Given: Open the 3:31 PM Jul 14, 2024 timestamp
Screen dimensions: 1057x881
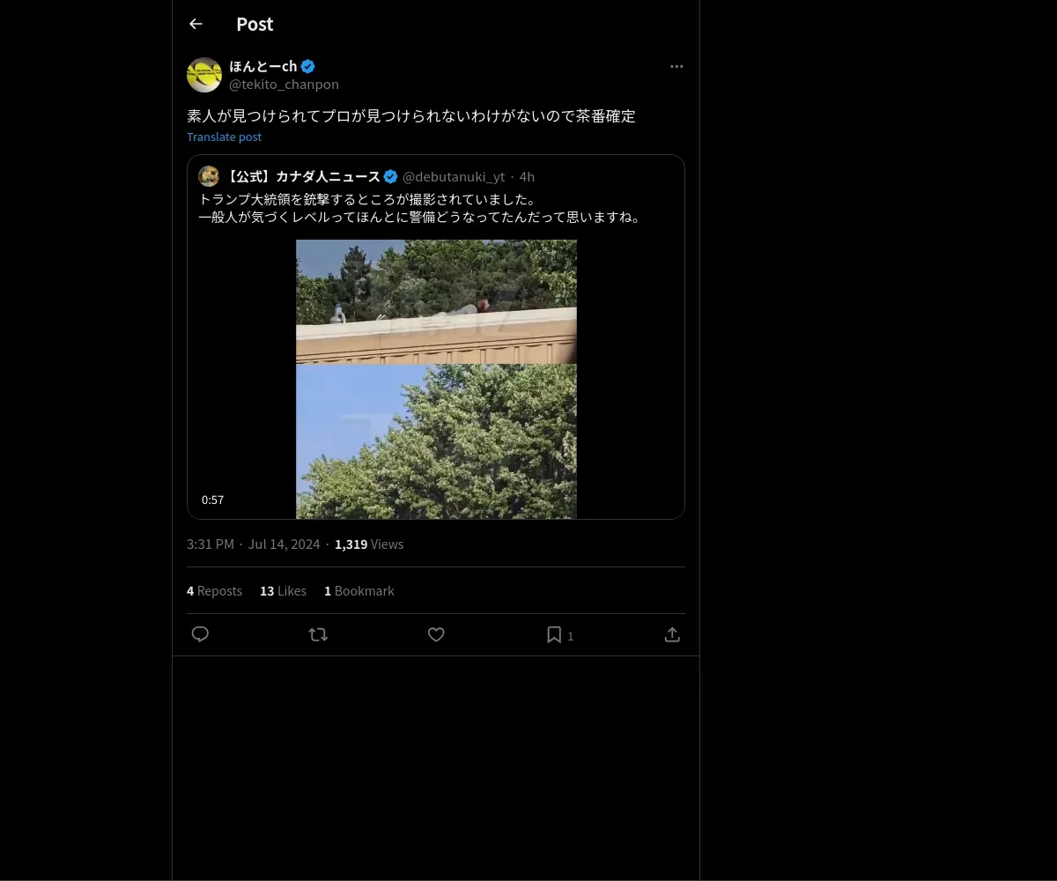Looking at the screenshot, I should coord(253,544).
